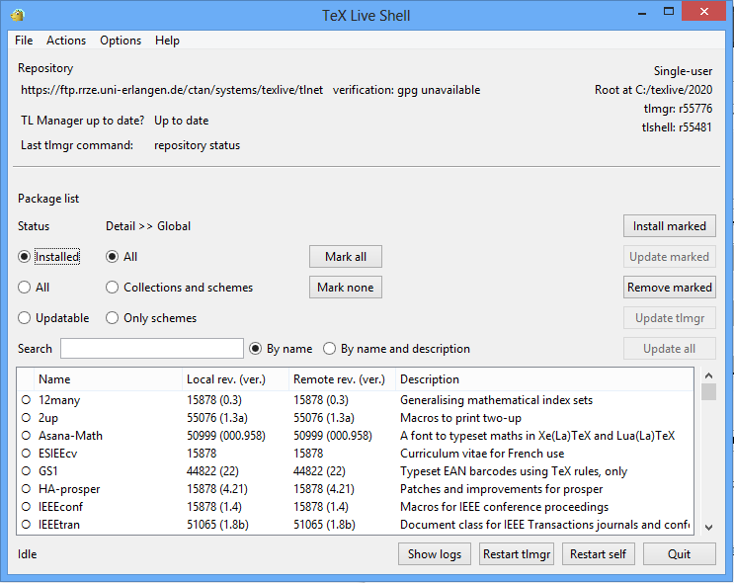Click 'Macros to print two-up' description
Image resolution: width=734 pixels, height=583 pixels.
coord(460,418)
